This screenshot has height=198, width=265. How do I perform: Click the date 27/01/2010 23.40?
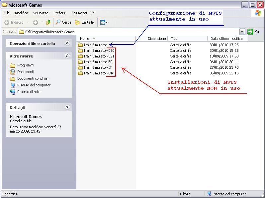pyautogui.click(x=224, y=67)
